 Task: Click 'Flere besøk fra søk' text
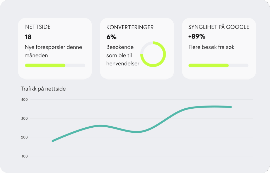[x=211, y=47]
